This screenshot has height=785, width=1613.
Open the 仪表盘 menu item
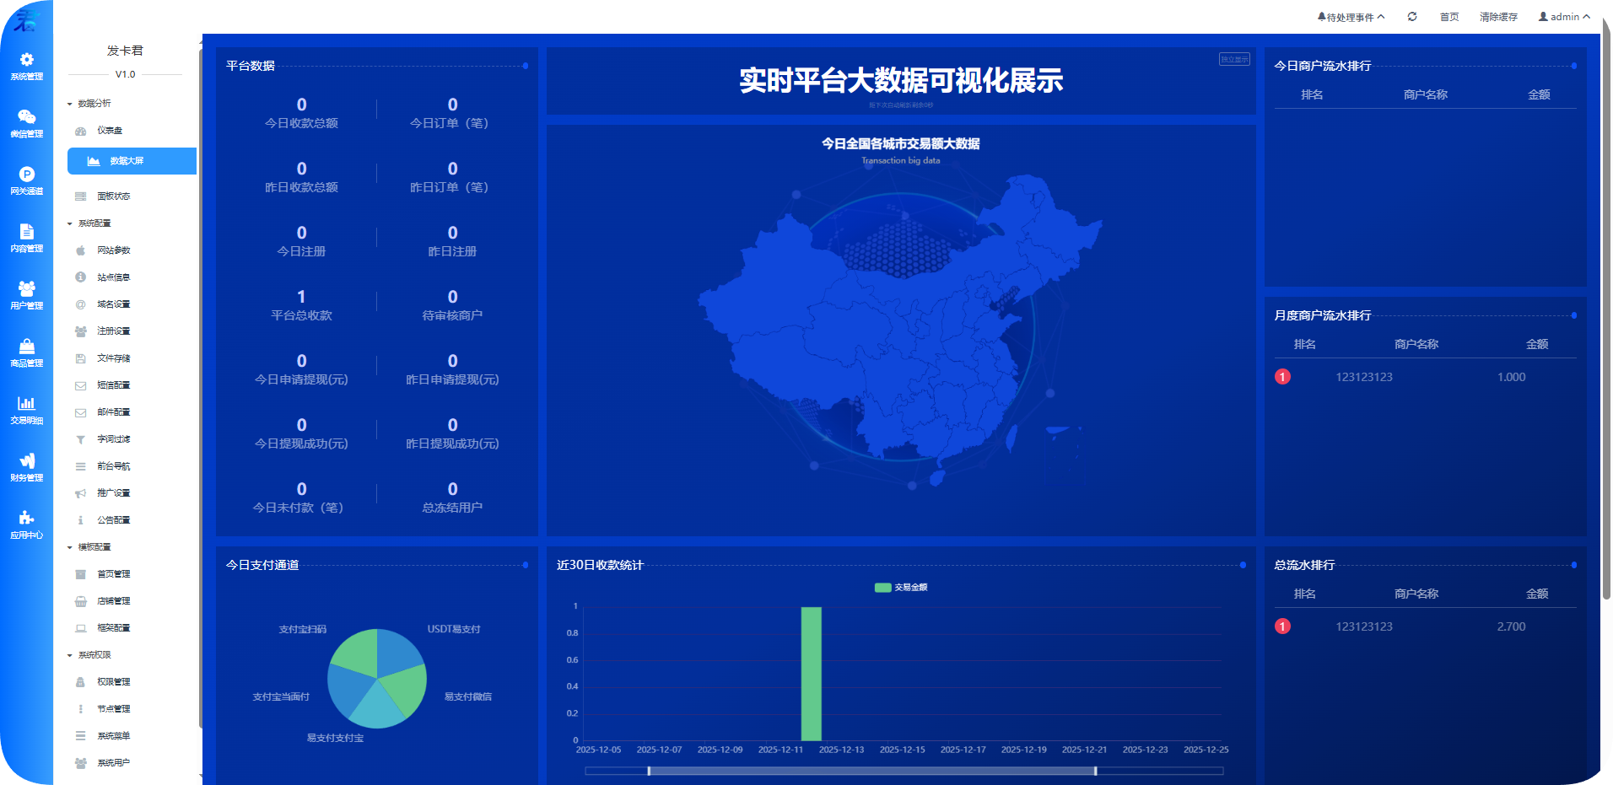point(108,131)
